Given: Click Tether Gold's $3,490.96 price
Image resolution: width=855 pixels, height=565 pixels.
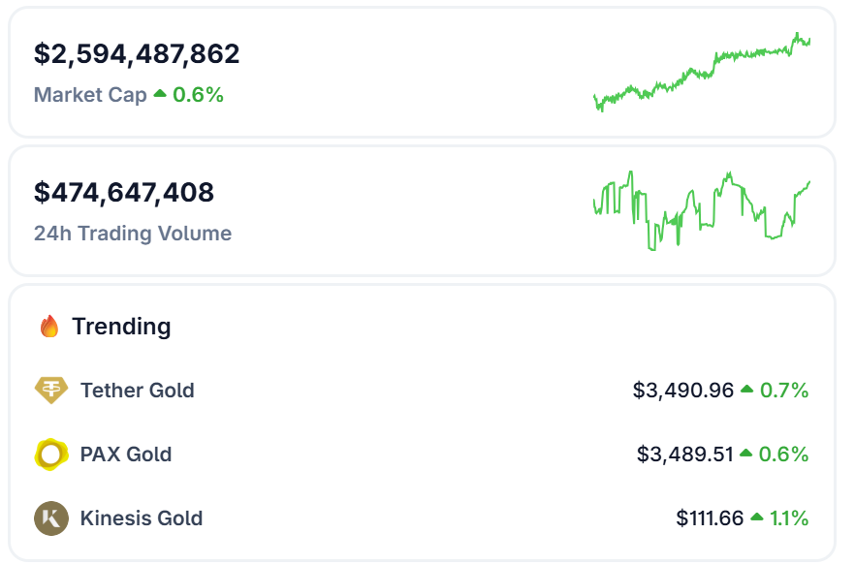Looking at the screenshot, I should 683,391.
